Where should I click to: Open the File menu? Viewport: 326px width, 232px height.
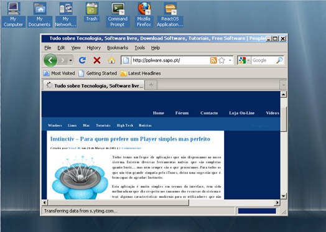[x=48, y=48]
